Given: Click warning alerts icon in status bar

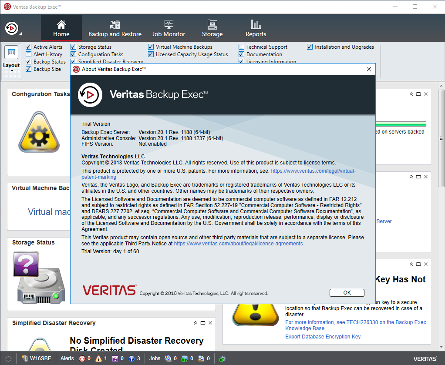Looking at the screenshot, I should tap(98, 358).
